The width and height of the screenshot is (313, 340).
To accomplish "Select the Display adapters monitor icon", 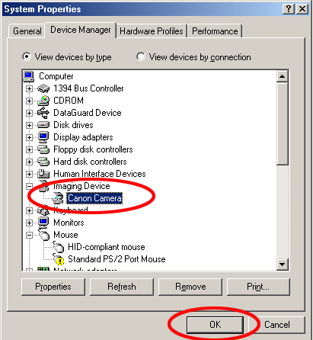I will coord(43,137).
